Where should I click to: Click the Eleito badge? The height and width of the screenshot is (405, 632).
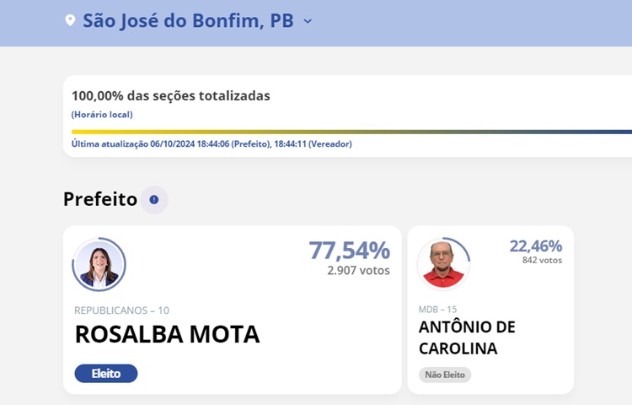106,373
